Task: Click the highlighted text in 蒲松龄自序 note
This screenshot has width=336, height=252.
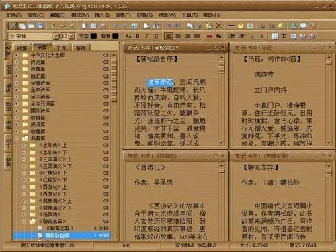Action: tap(161, 82)
